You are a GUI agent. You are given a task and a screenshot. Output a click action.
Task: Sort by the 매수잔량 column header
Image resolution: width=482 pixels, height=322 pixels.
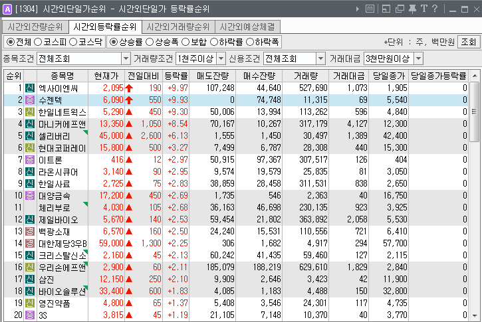point(259,76)
